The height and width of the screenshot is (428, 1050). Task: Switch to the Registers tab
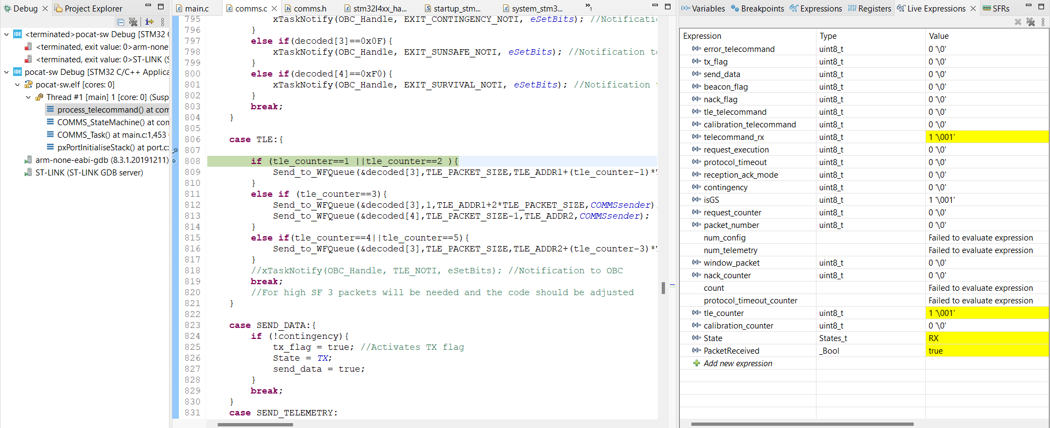(x=870, y=8)
